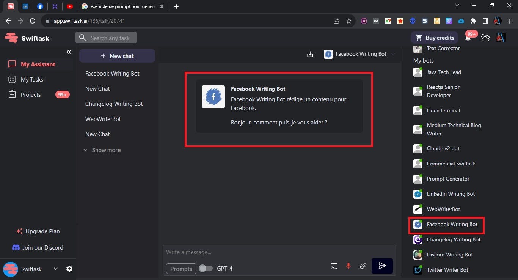Open Chrome three-dot menu

point(509,21)
